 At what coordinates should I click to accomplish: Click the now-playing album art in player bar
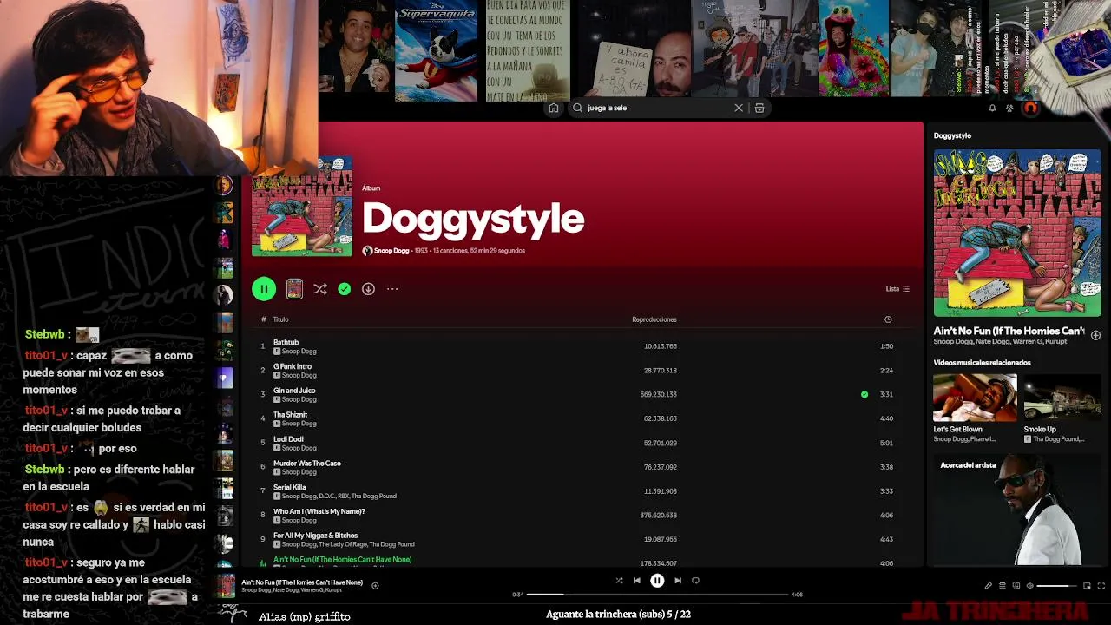(227, 586)
